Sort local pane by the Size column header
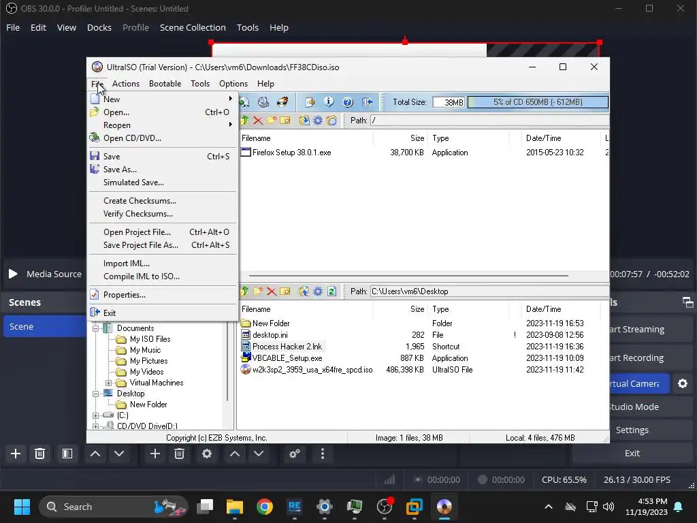 [400, 309]
